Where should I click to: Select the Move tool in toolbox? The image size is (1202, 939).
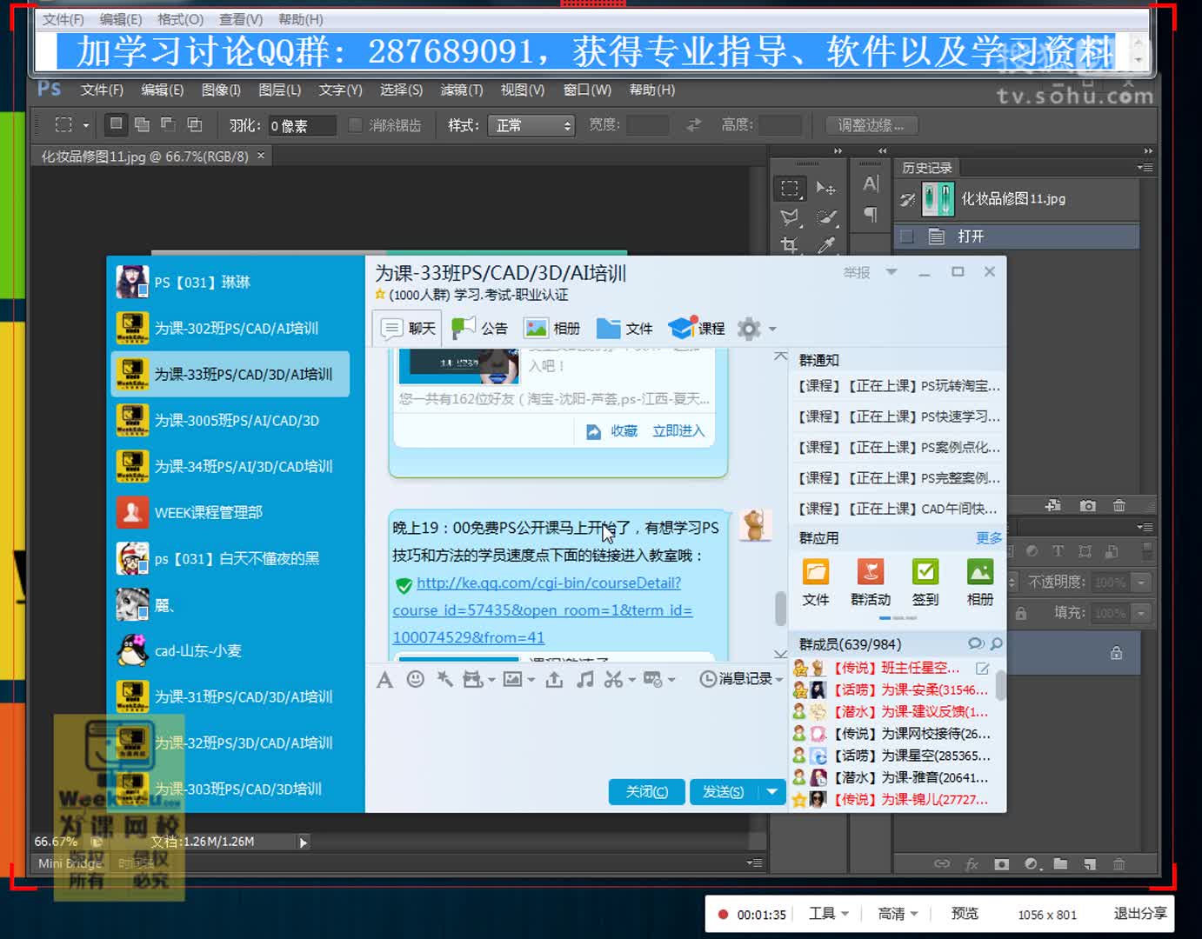coord(826,188)
